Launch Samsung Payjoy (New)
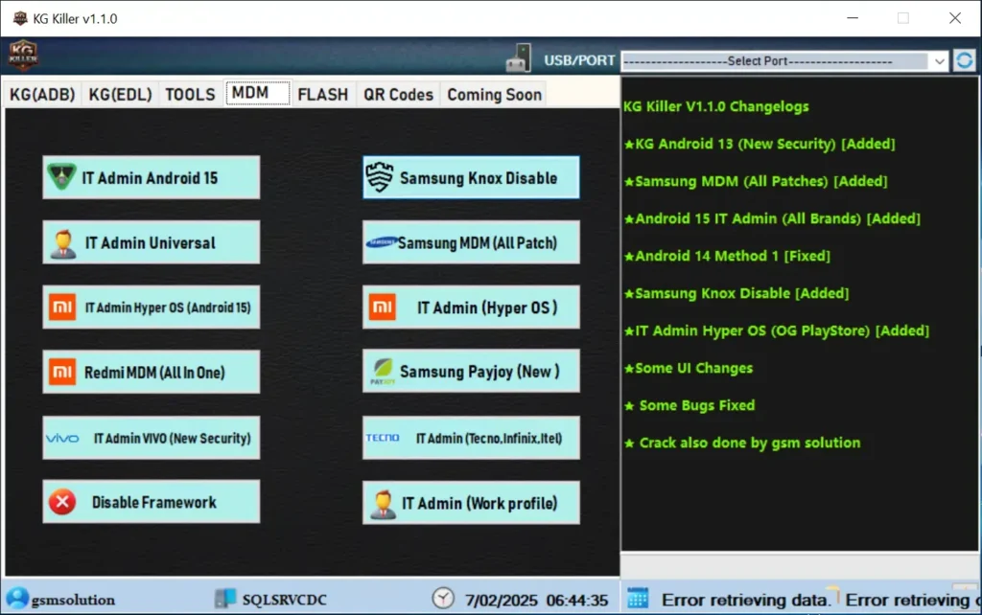 pyautogui.click(x=471, y=371)
